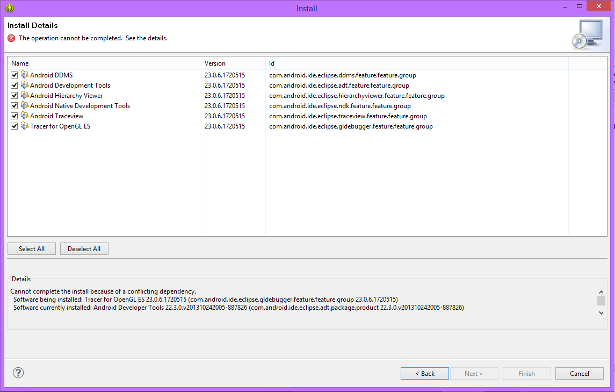Uncheck the Tracer for OpenGL ES checkbox

click(x=14, y=126)
